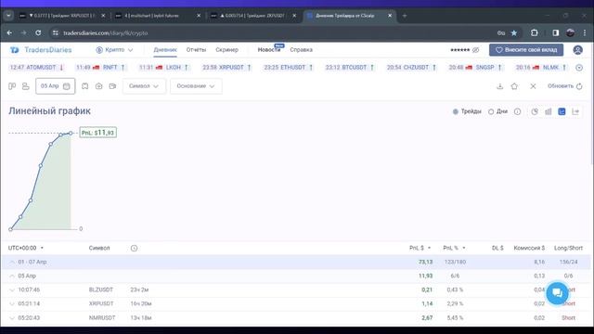Screen dimensions: 594x334
Task: Reload the page in the browser
Action: 38,33
